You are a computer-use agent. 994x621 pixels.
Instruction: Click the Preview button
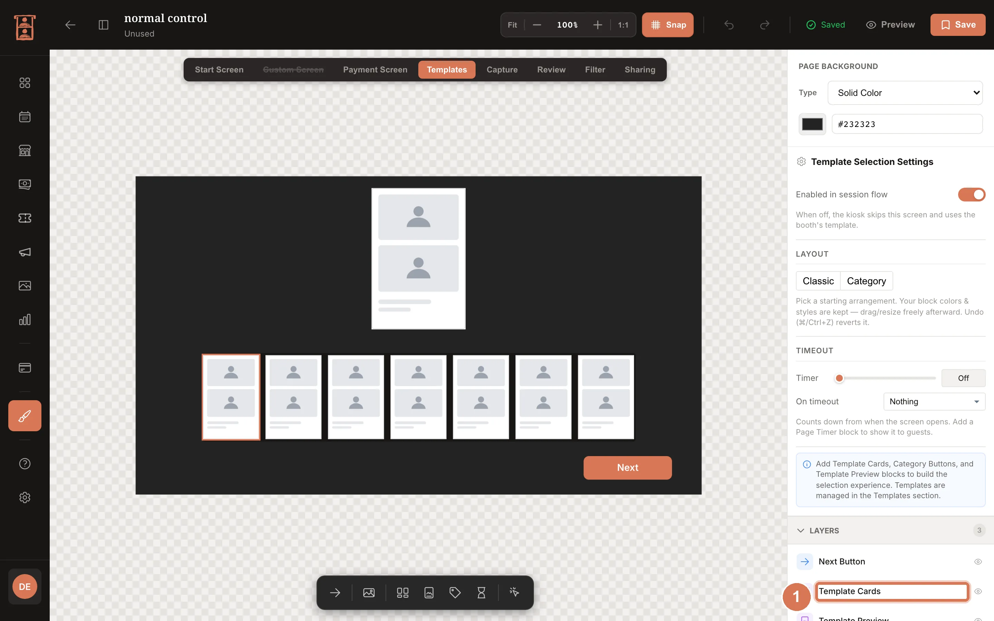(x=890, y=24)
